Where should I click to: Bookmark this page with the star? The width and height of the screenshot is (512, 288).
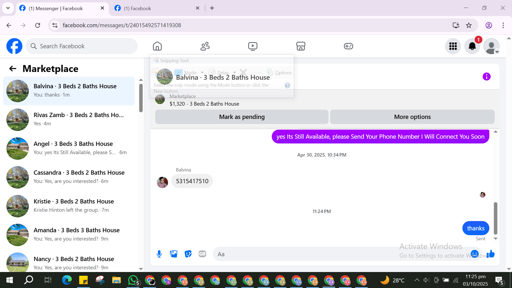pos(469,25)
